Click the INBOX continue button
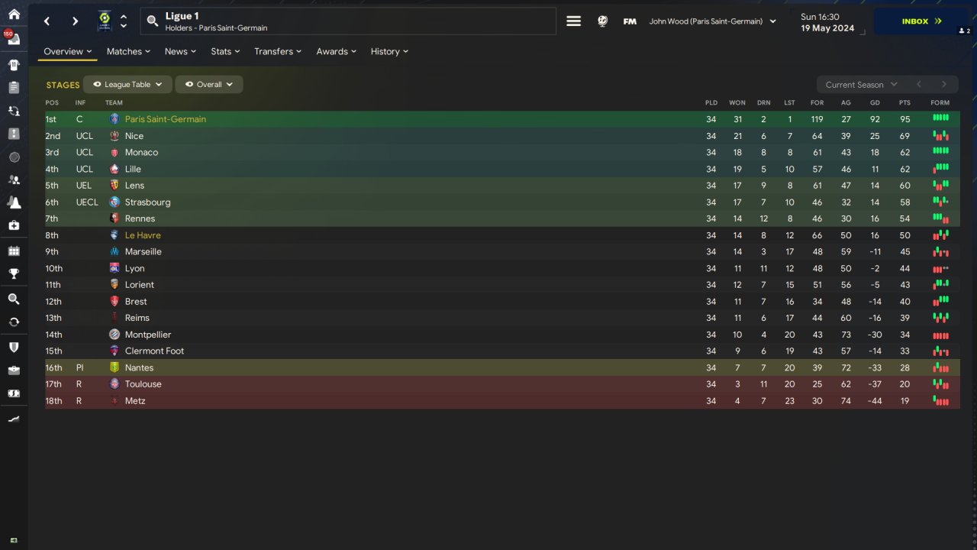Screen dimensions: 977x550 click(x=921, y=21)
